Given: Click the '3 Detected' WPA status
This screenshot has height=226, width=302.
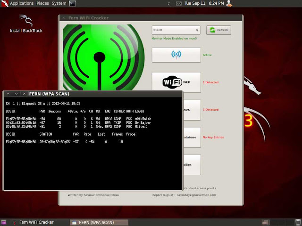Looking at the screenshot, I should pos(210,110).
